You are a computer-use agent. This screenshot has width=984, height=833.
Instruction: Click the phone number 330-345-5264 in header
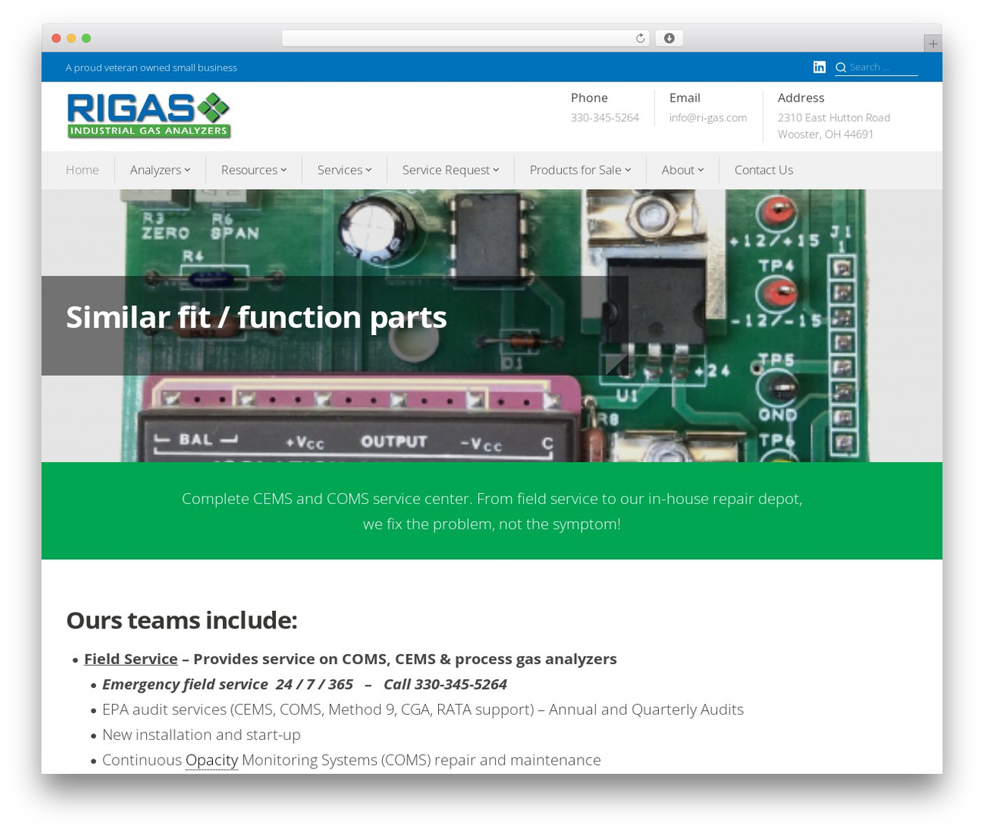[x=605, y=118]
